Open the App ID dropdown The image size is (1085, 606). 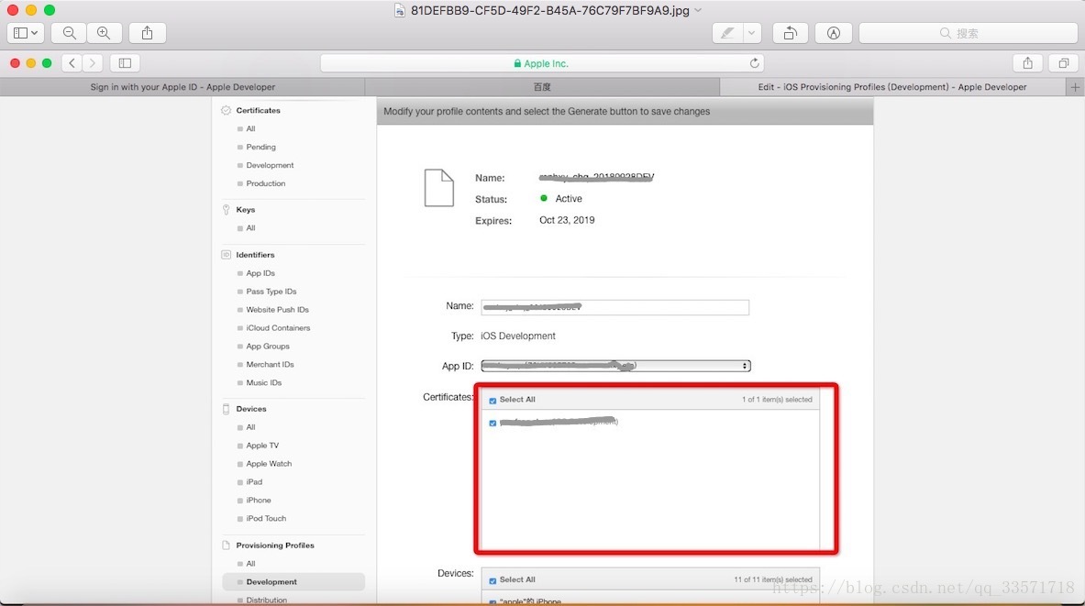click(615, 365)
